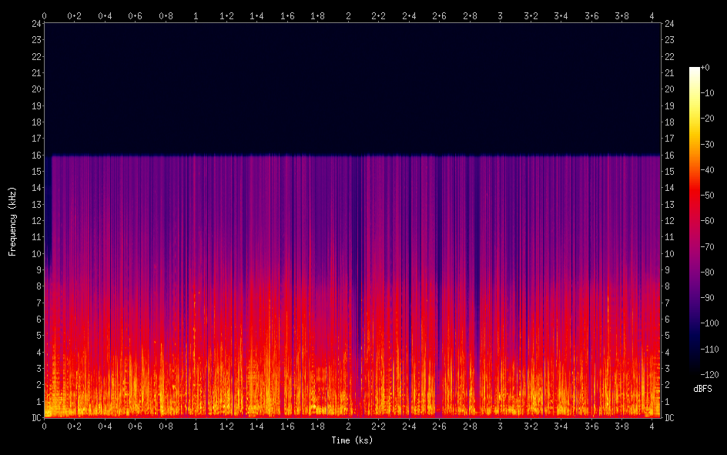Viewport: 727px width, 455px height.
Task: Select the 16 kHz tick on left axis
Action: coord(35,155)
